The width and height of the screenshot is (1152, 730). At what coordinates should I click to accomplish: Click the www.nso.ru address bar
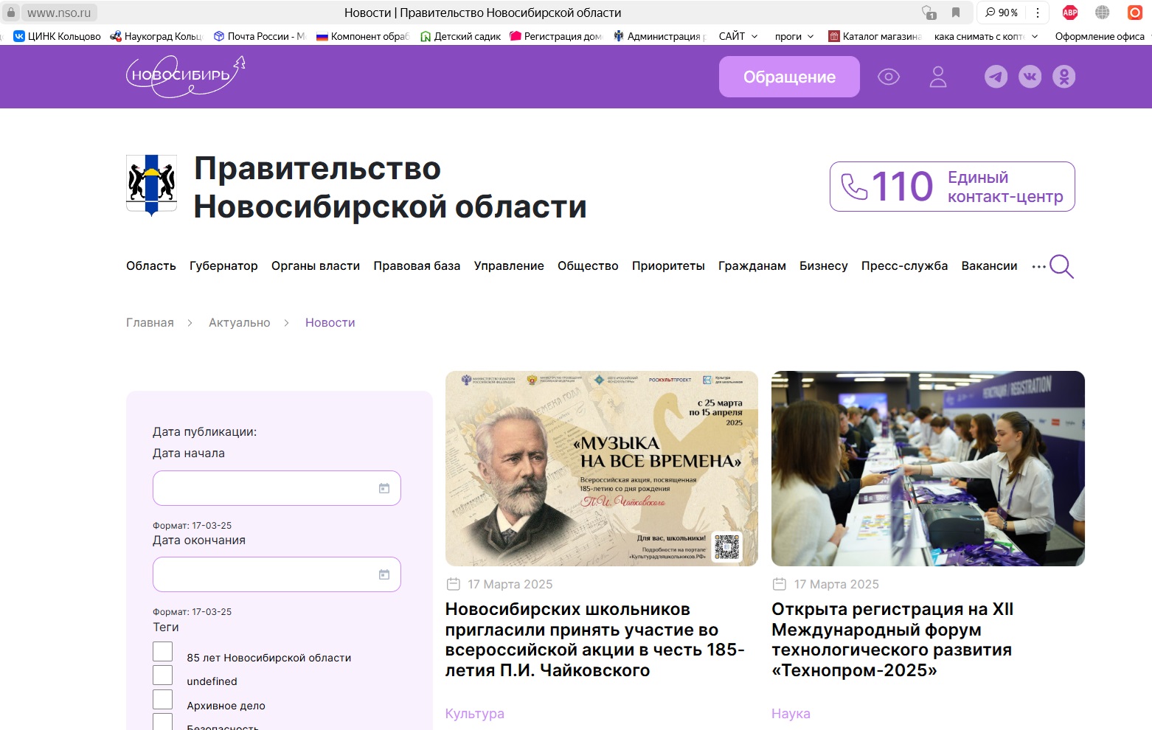(59, 13)
